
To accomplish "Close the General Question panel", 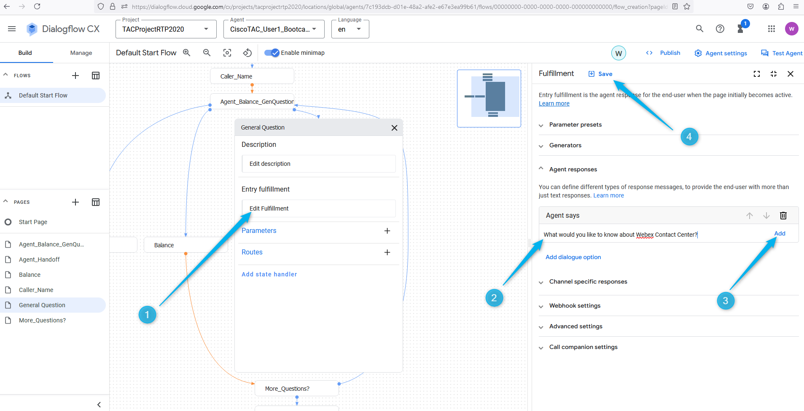I will tap(394, 128).
